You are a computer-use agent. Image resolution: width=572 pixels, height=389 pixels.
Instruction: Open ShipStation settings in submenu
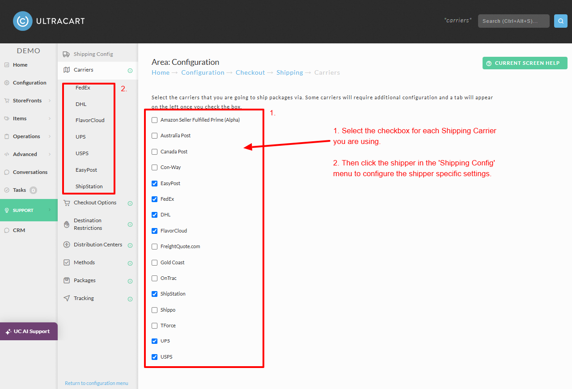pos(89,186)
